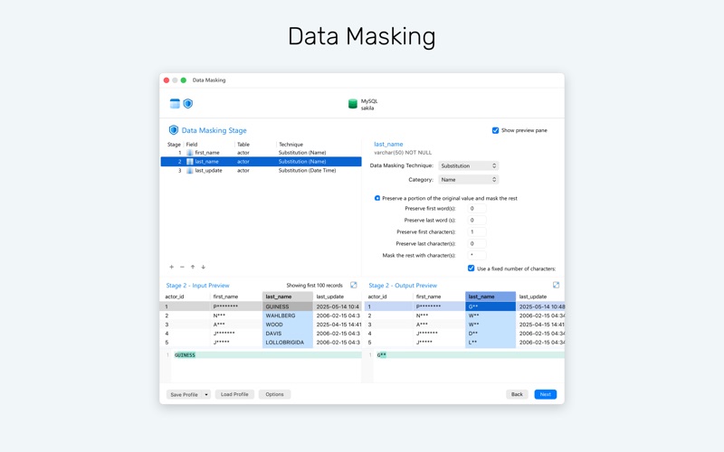Screen dimensions: 724x452
Task: Click field icon beside last_update
Action: [x=190, y=171]
